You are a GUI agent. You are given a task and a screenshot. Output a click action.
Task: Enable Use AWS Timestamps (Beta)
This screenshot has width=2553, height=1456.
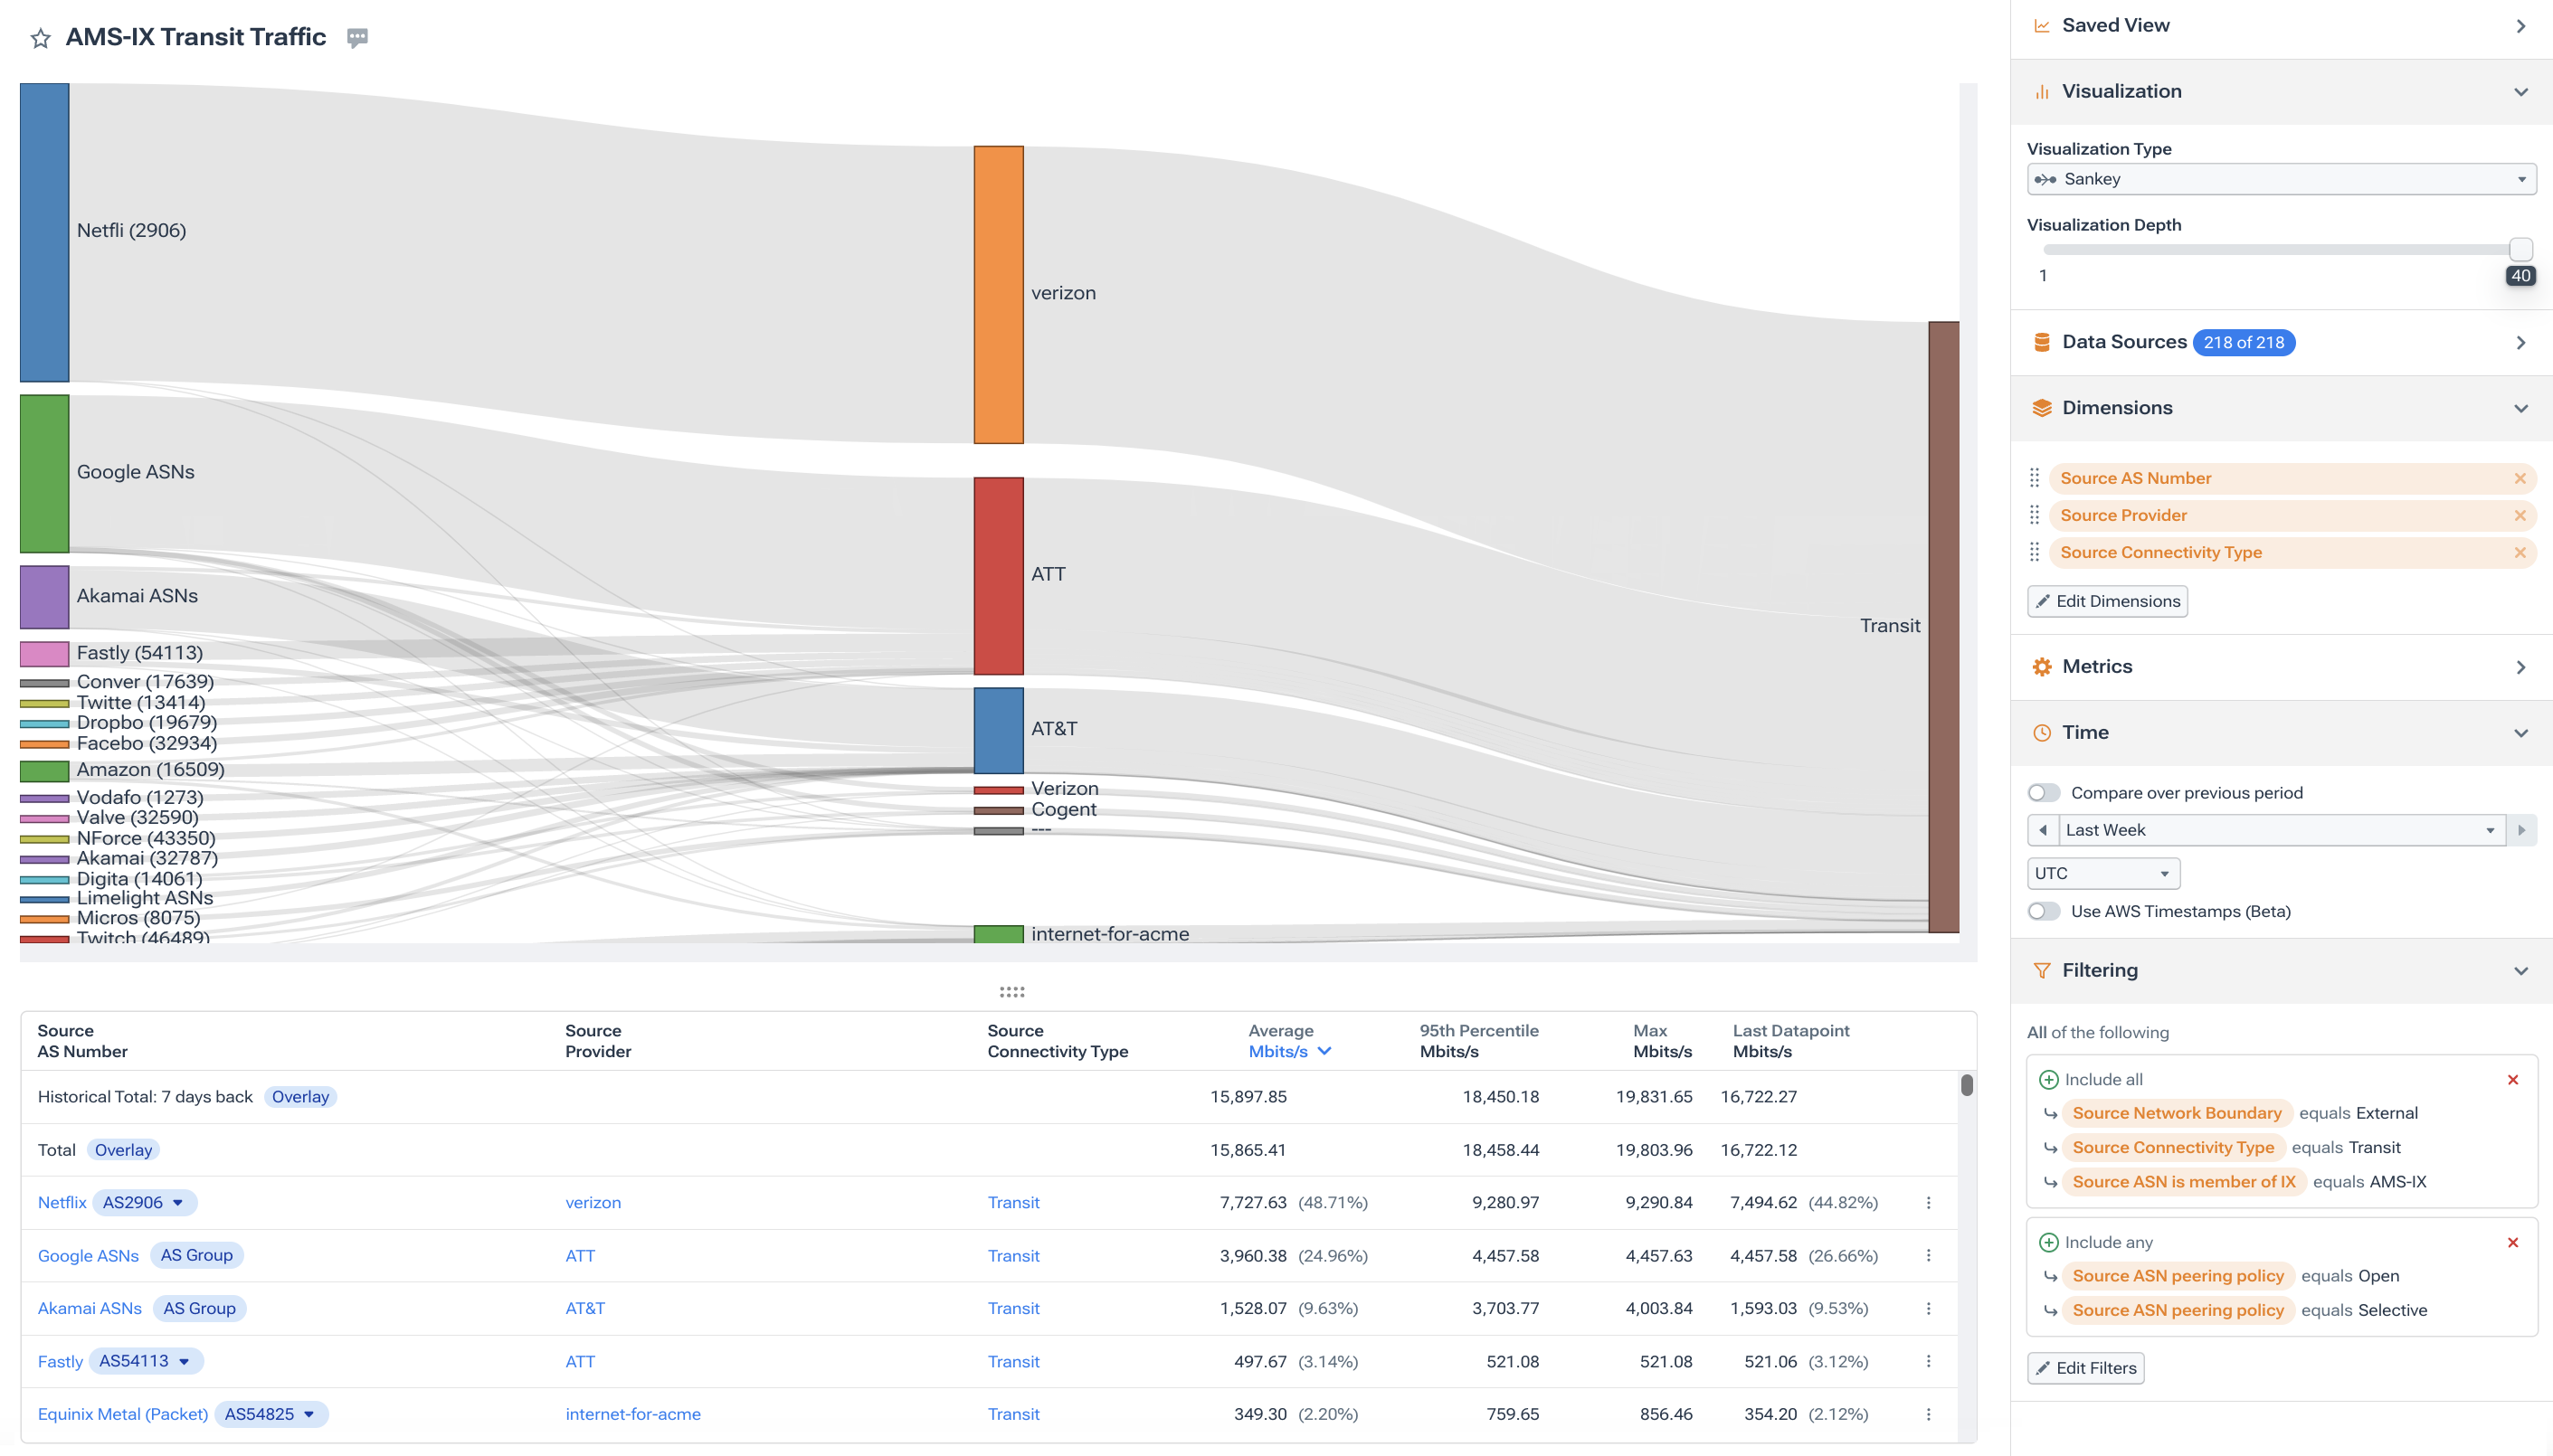coord(2044,911)
